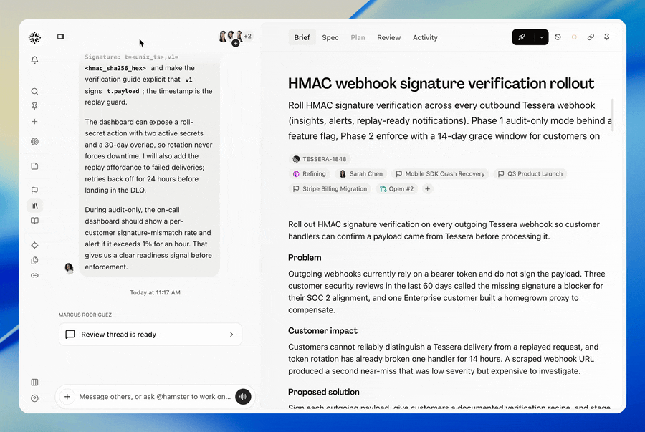Image resolution: width=645 pixels, height=432 pixels.
Task: Open the stacked copies icon in sidebar
Action: click(34, 261)
